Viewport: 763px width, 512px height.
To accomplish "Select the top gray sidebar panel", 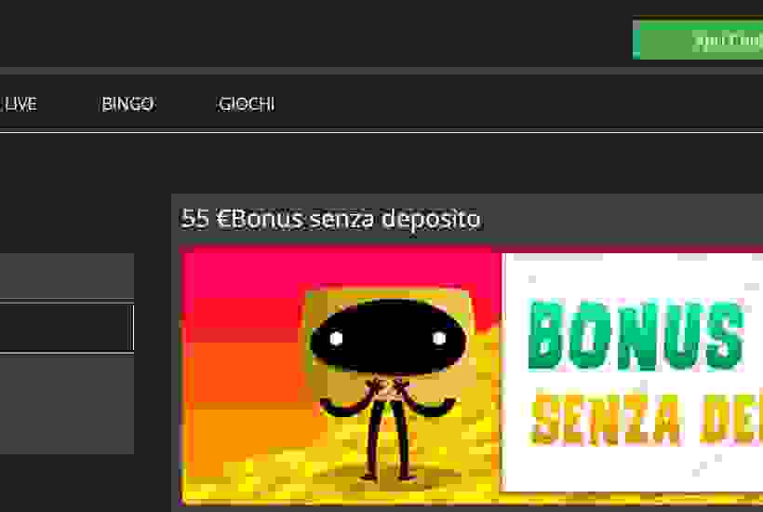I will tap(67, 276).
